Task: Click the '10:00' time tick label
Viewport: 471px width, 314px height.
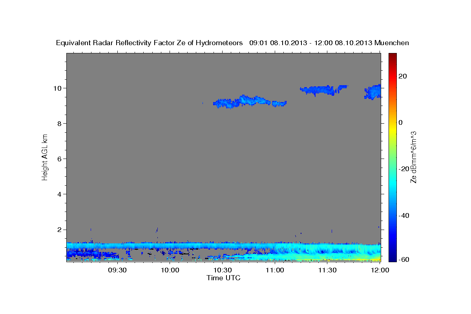Action: pos(170,270)
